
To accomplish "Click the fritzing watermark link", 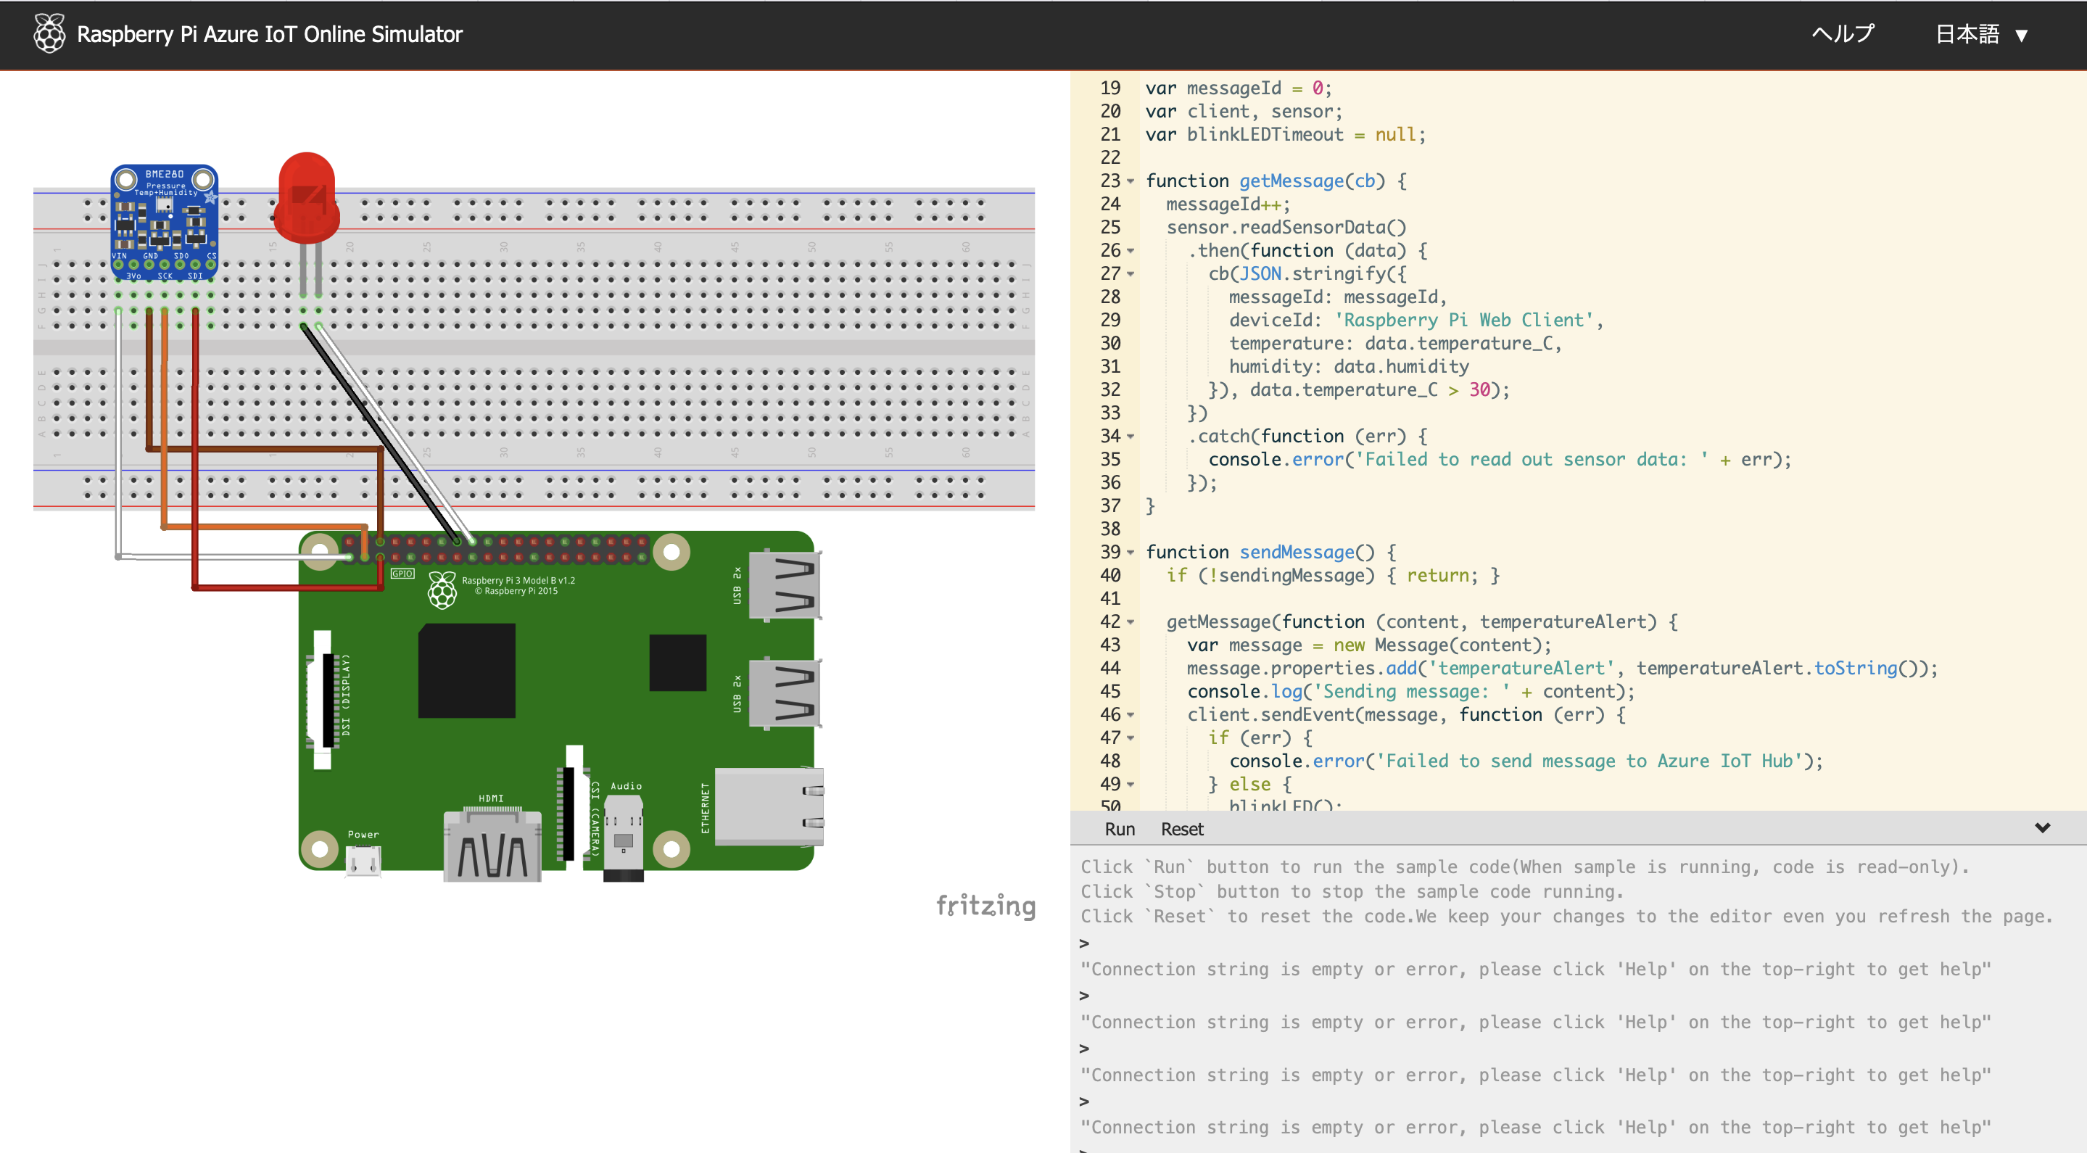I will click(985, 905).
